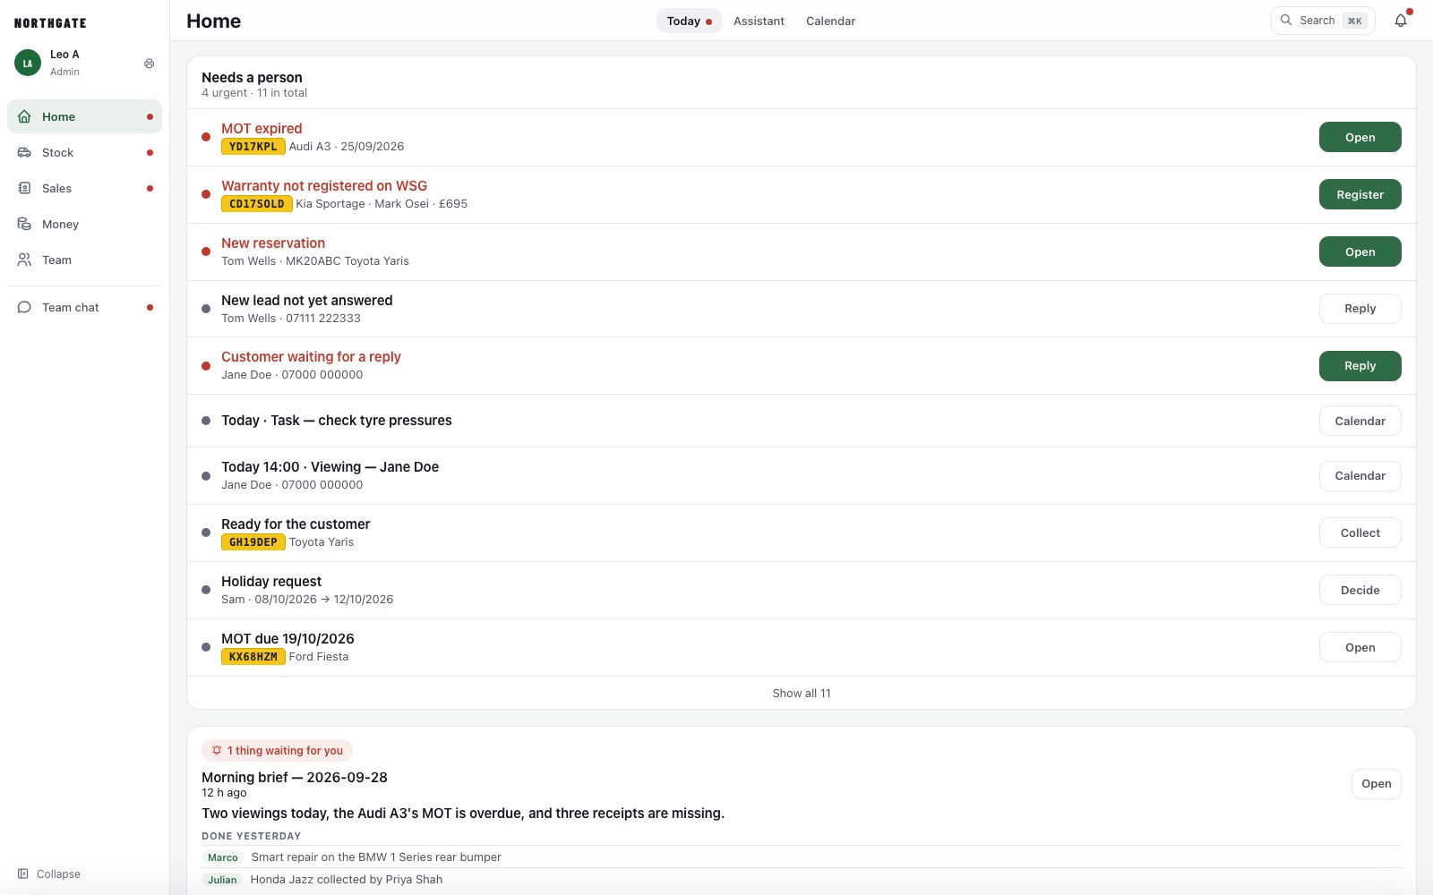Viewport: 1433px width, 895px height.
Task: Switch to the Today tab
Action: (x=689, y=21)
